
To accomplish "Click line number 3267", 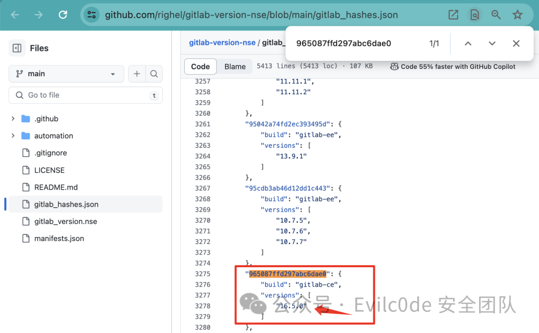I will coord(203,189).
